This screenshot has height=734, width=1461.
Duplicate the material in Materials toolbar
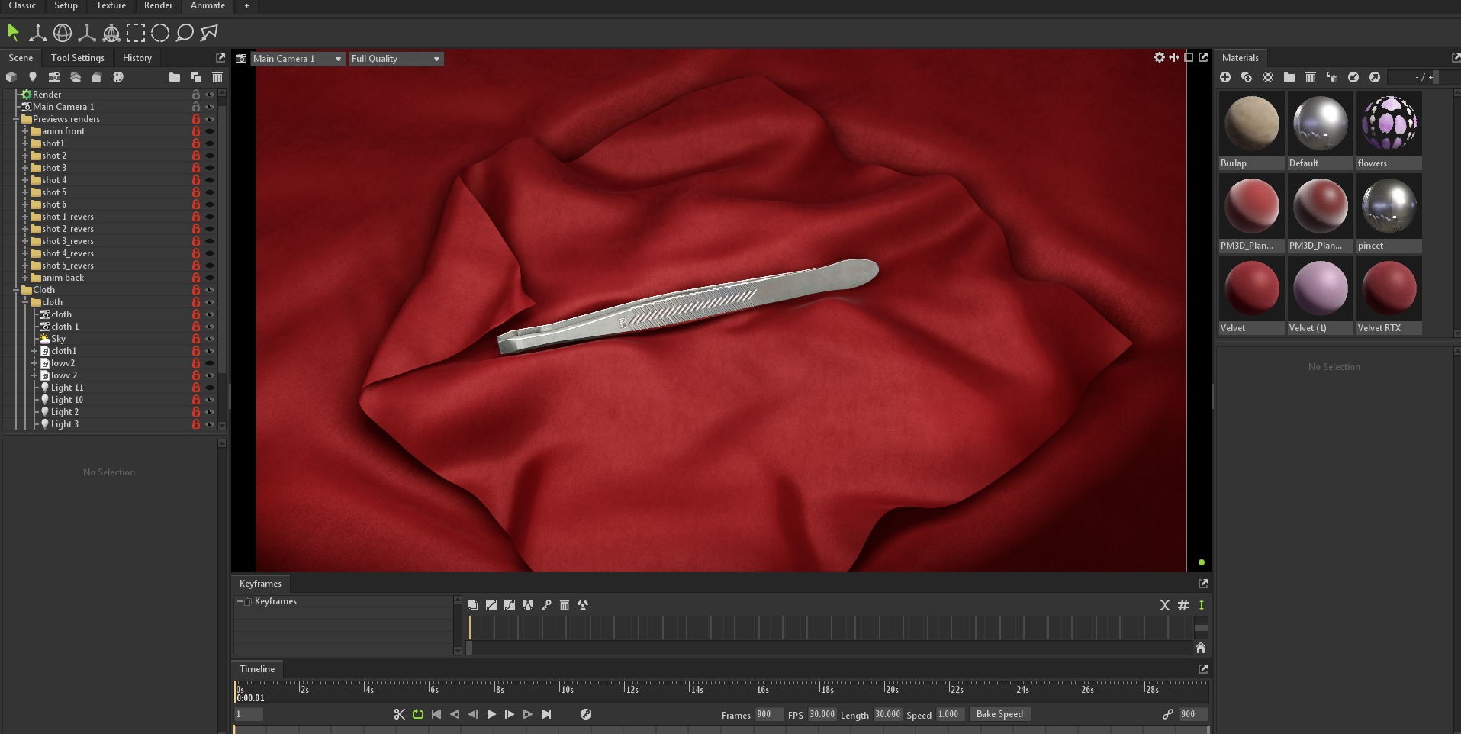(x=1247, y=77)
